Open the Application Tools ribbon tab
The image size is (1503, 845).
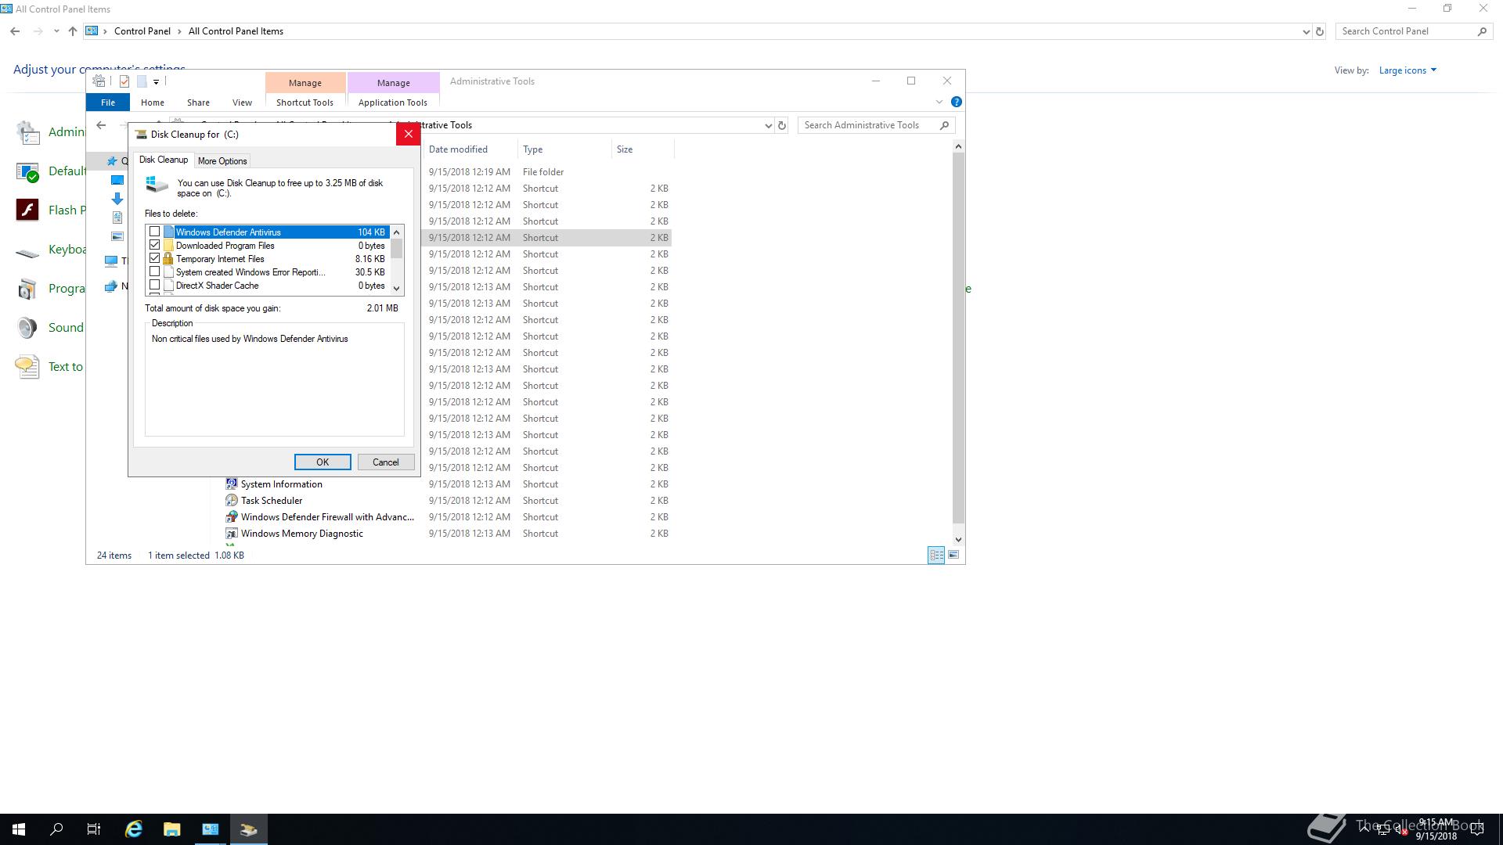[x=393, y=102]
